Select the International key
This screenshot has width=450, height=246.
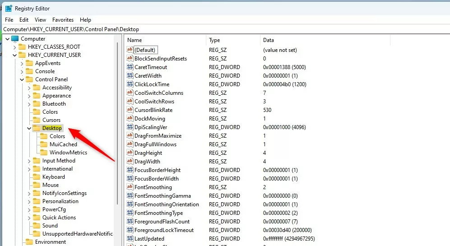point(57,169)
